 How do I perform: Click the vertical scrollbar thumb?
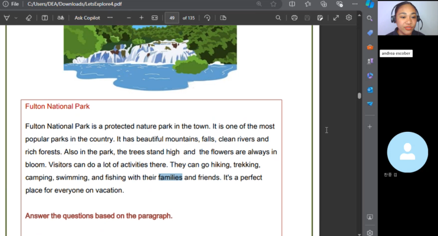tap(359, 95)
